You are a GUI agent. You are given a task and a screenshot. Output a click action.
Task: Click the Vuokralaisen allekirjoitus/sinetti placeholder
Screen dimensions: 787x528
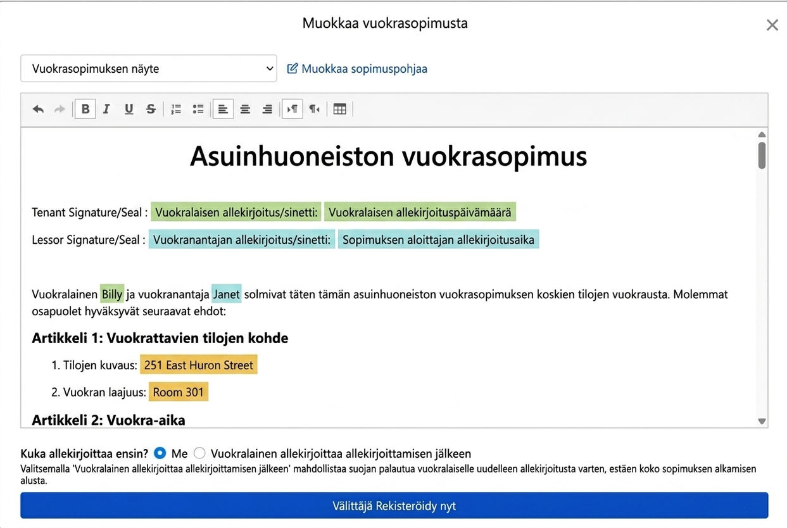tap(236, 212)
